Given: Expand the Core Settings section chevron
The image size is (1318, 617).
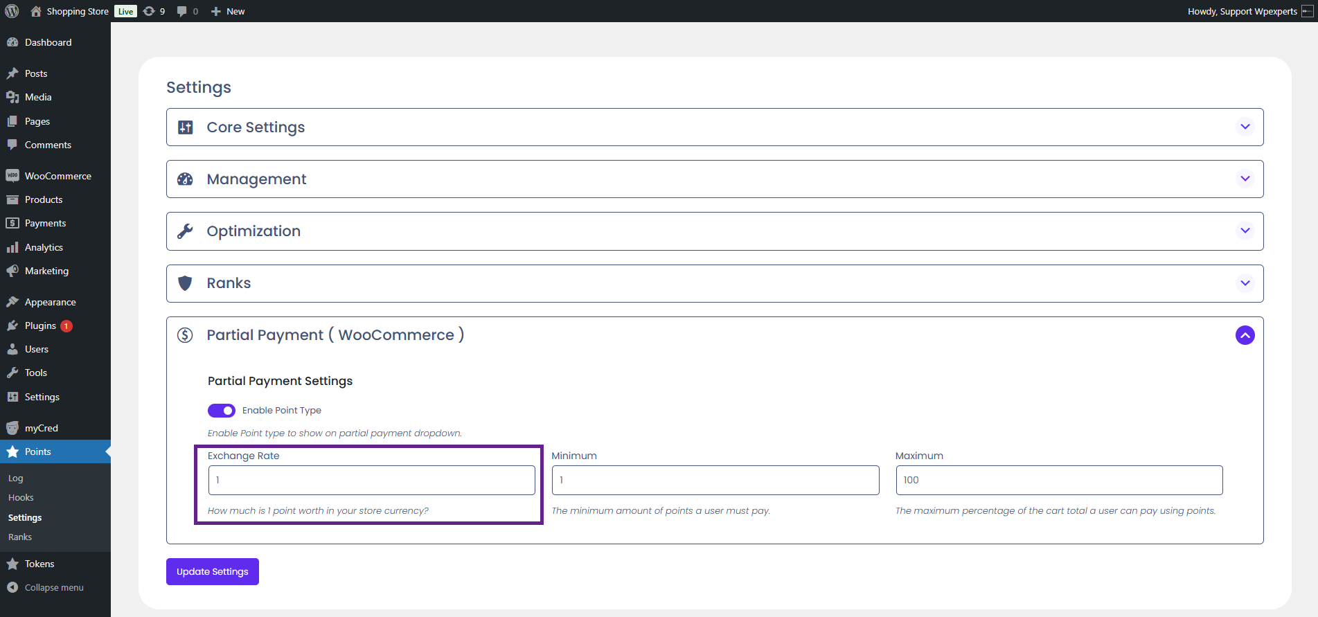Looking at the screenshot, I should click(x=1245, y=127).
